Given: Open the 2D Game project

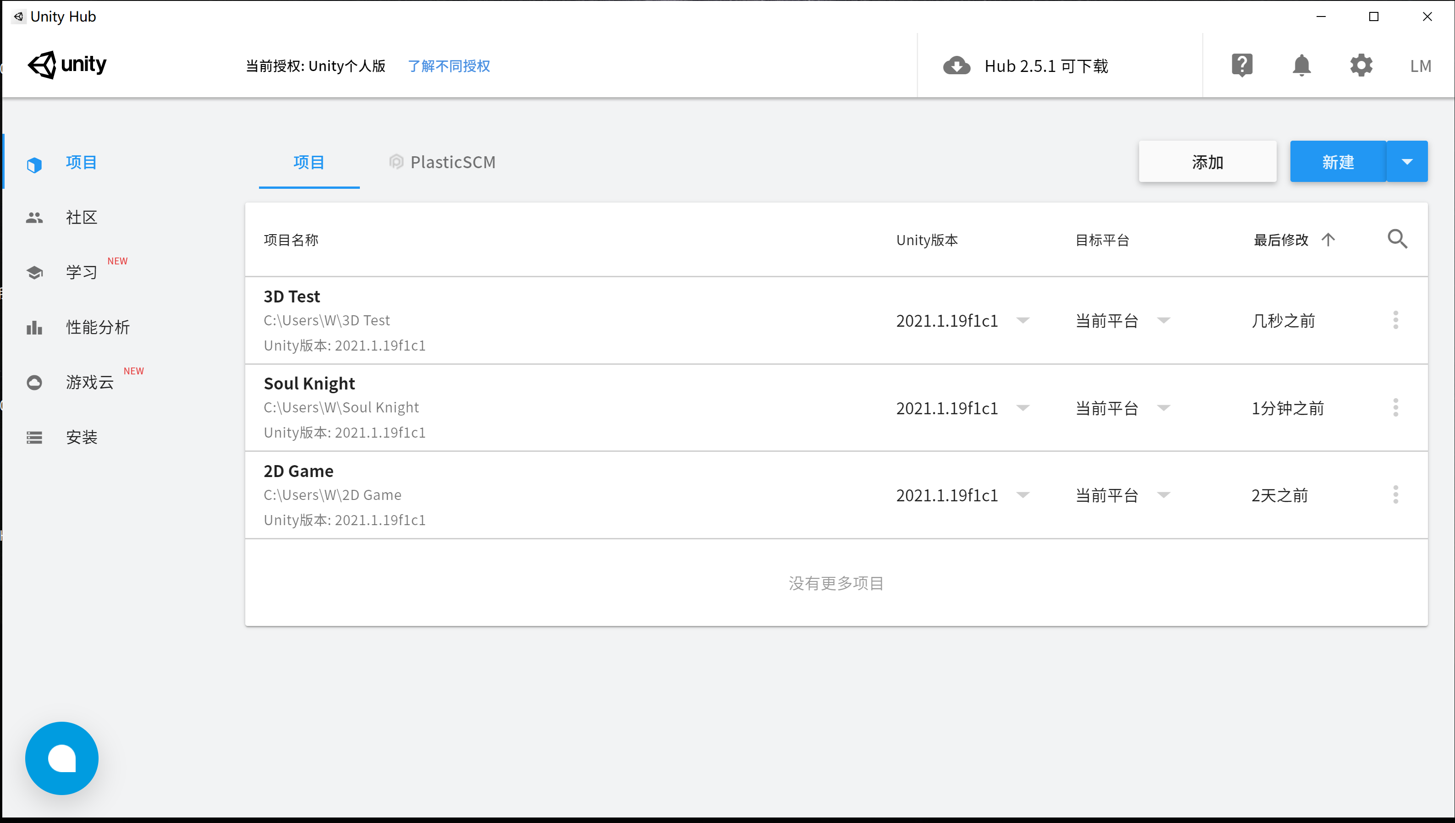Looking at the screenshot, I should pyautogui.click(x=298, y=472).
